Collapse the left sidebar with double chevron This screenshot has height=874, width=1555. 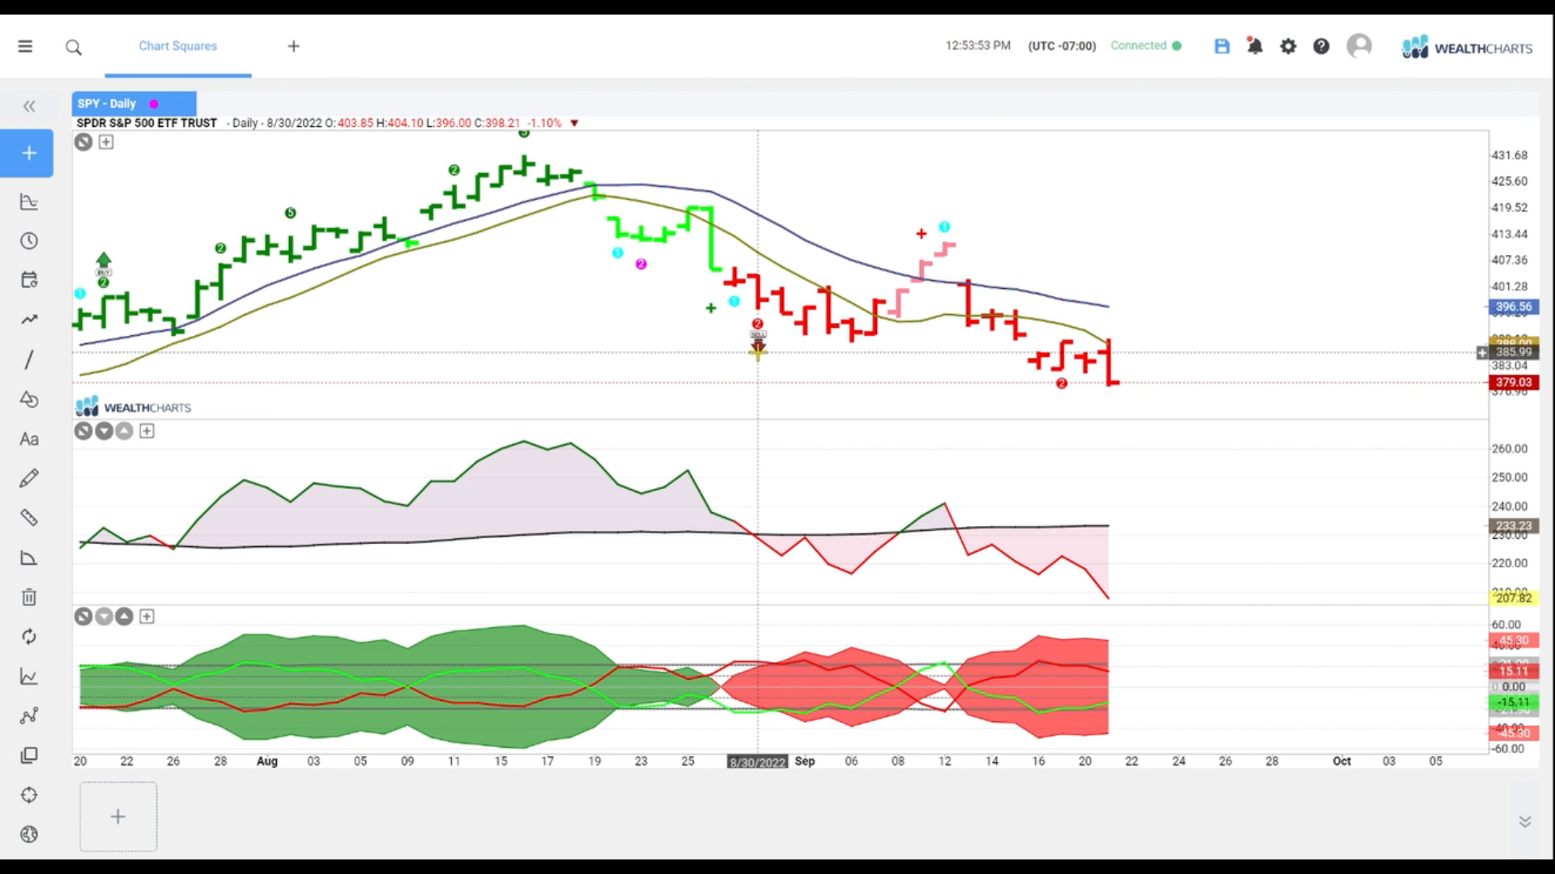click(x=29, y=106)
